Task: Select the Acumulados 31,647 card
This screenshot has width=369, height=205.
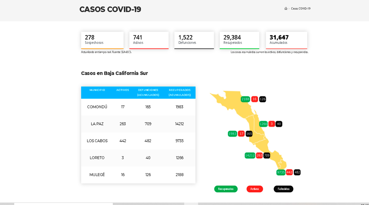Action: [287, 40]
